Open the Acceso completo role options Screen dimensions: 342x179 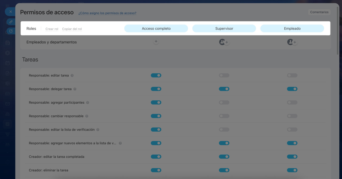156,29
